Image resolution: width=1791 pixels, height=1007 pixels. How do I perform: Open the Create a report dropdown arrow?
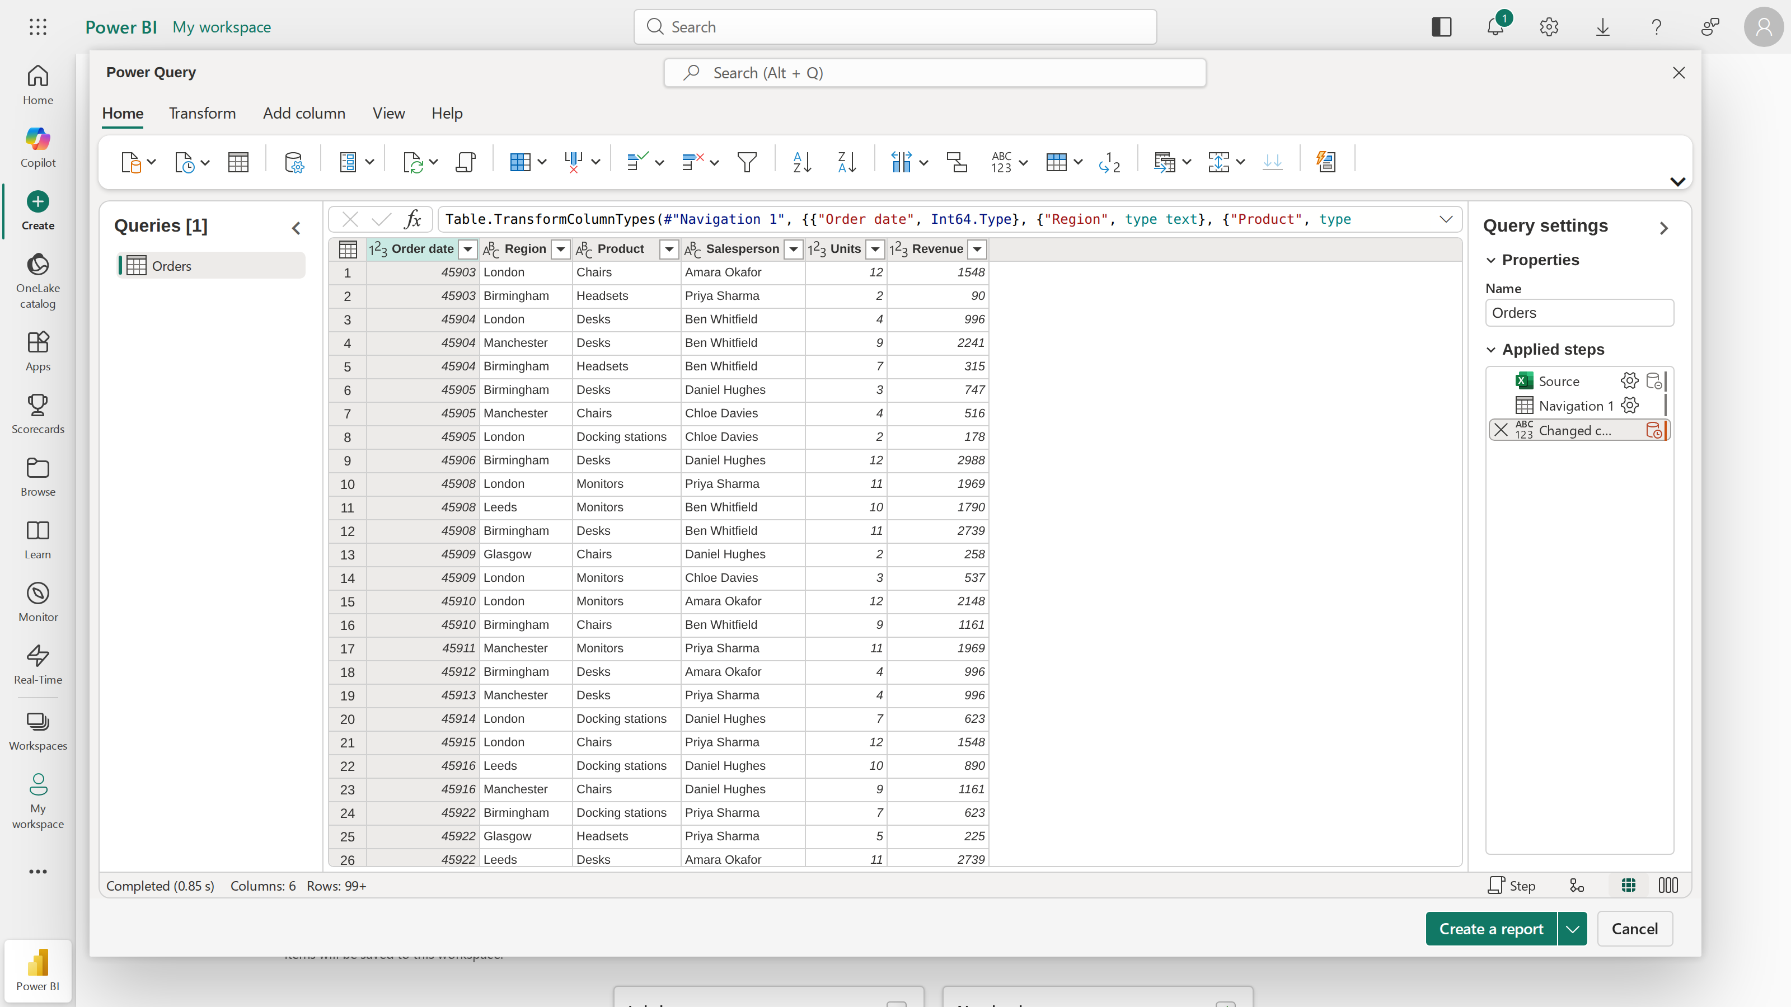(1573, 929)
